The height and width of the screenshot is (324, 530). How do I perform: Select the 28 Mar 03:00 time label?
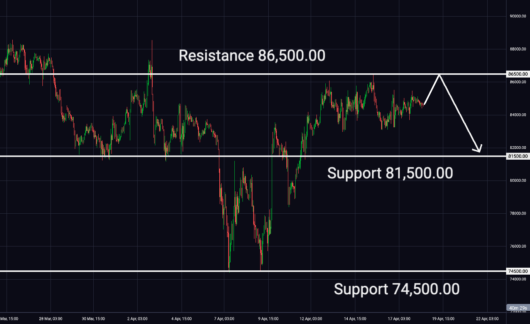[x=50, y=319]
